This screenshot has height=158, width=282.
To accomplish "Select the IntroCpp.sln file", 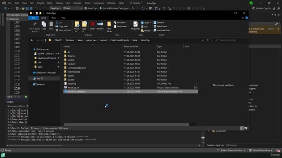I will (74, 88).
